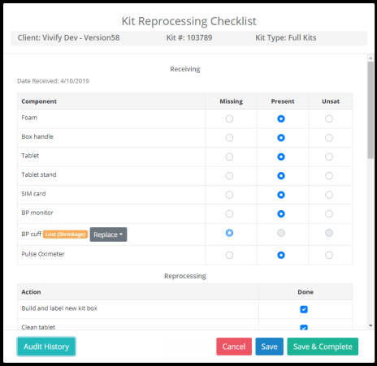Set Tablet to Missing
This screenshot has height=366, width=377.
229,157
